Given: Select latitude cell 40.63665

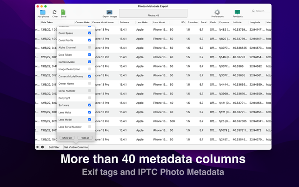Looking at the screenshot, I should pyautogui.click(x=239, y=75).
